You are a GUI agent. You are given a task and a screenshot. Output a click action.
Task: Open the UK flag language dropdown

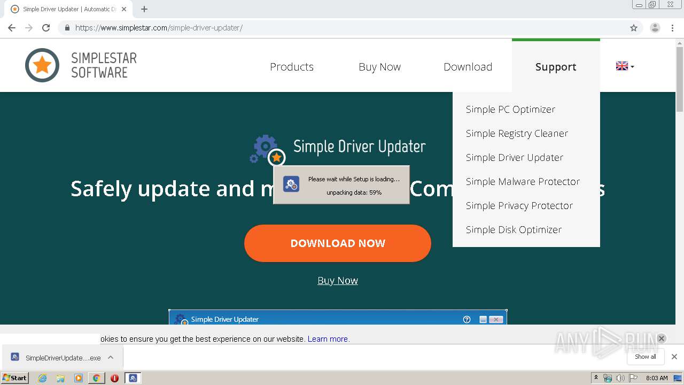625,66
